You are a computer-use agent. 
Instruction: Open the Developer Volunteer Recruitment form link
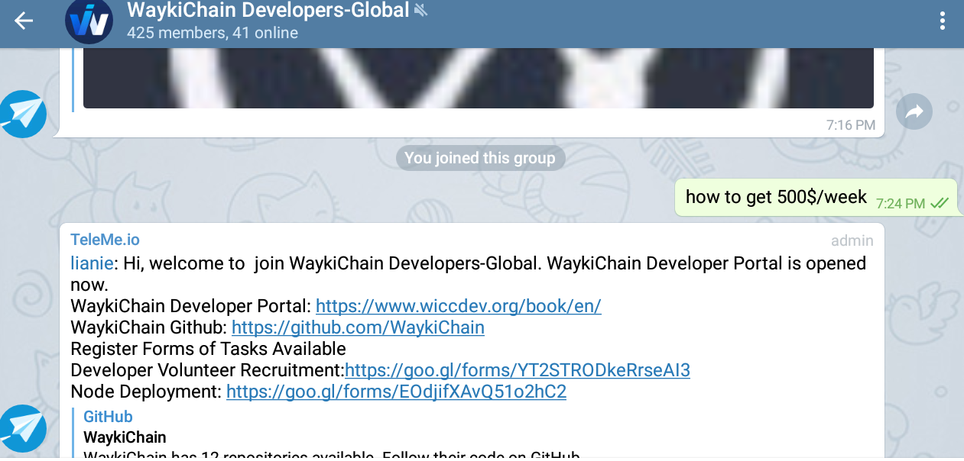[518, 370]
